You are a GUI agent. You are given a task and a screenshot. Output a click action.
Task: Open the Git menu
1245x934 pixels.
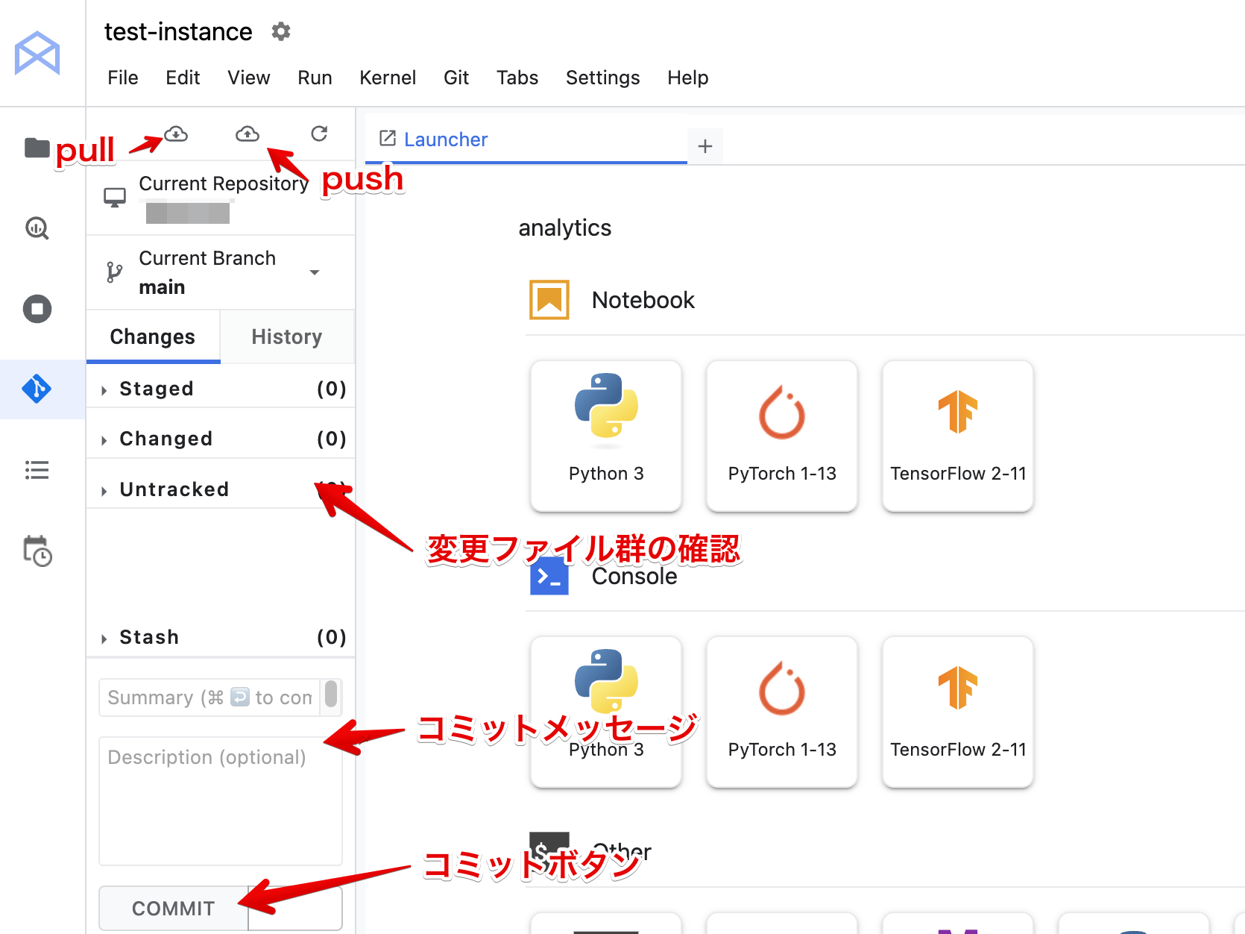[456, 78]
